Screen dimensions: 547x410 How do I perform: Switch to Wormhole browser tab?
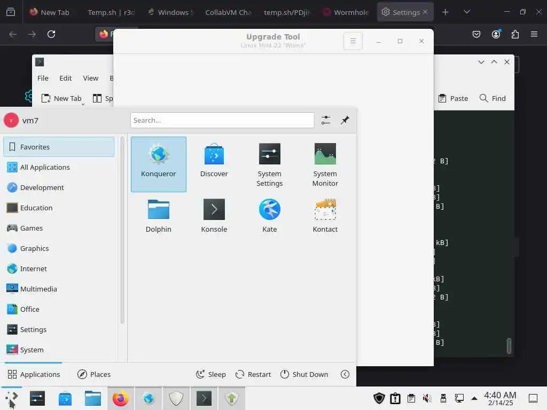tap(346, 12)
